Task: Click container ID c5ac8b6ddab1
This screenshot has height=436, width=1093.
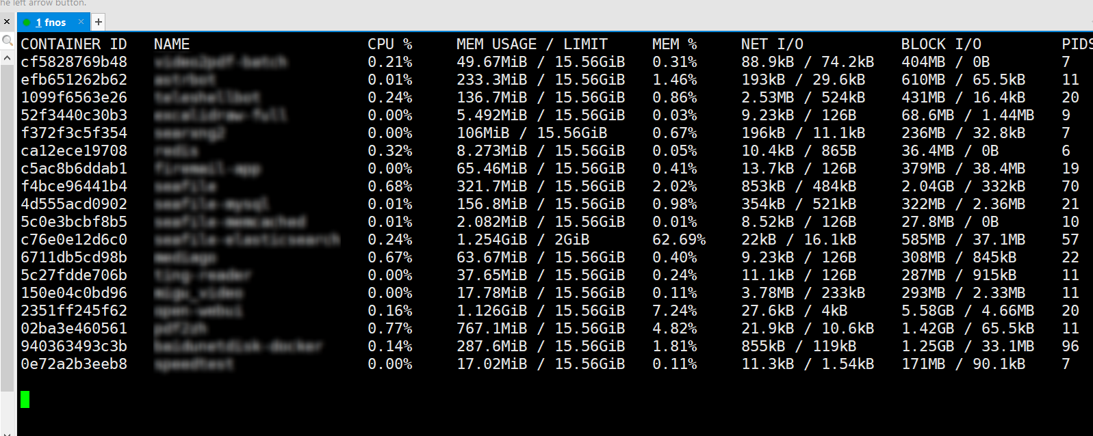Action: pos(74,169)
